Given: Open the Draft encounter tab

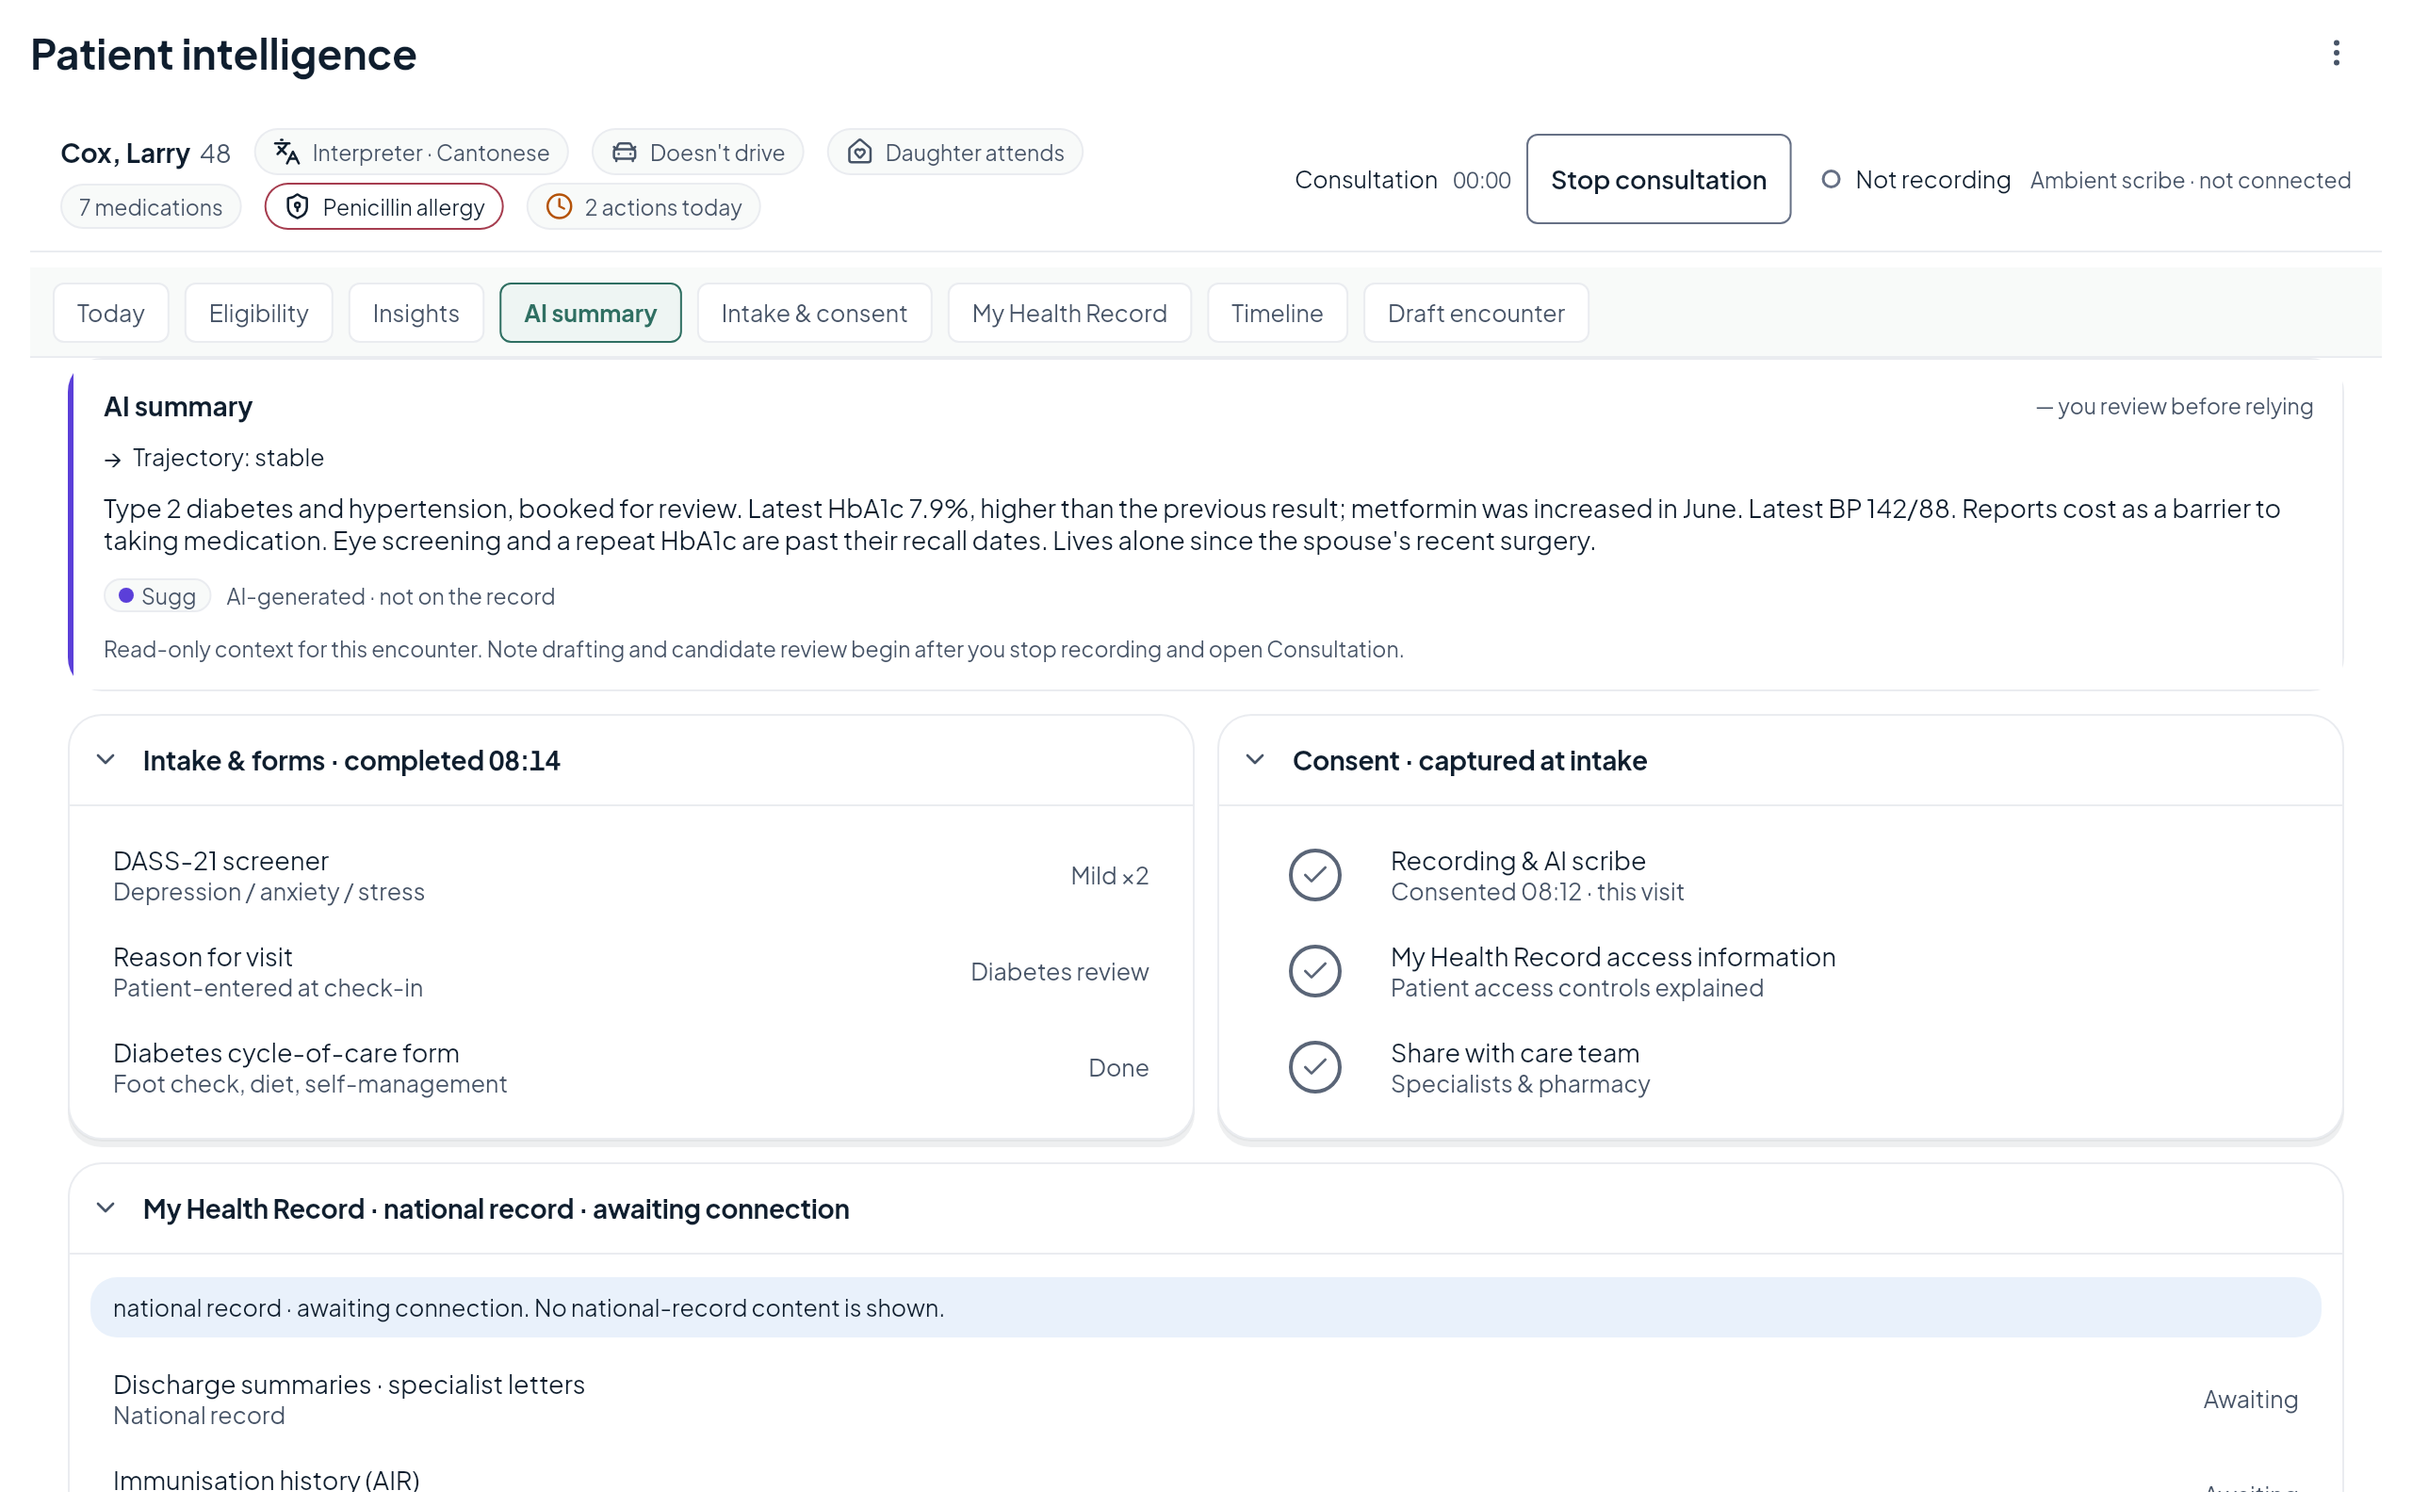Looking at the screenshot, I should pyautogui.click(x=1475, y=313).
